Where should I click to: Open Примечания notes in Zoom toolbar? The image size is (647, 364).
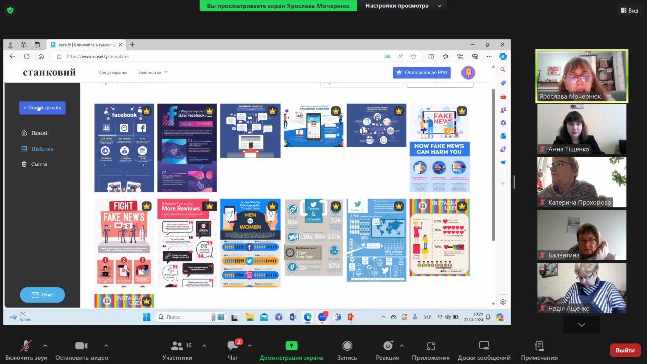(539, 350)
